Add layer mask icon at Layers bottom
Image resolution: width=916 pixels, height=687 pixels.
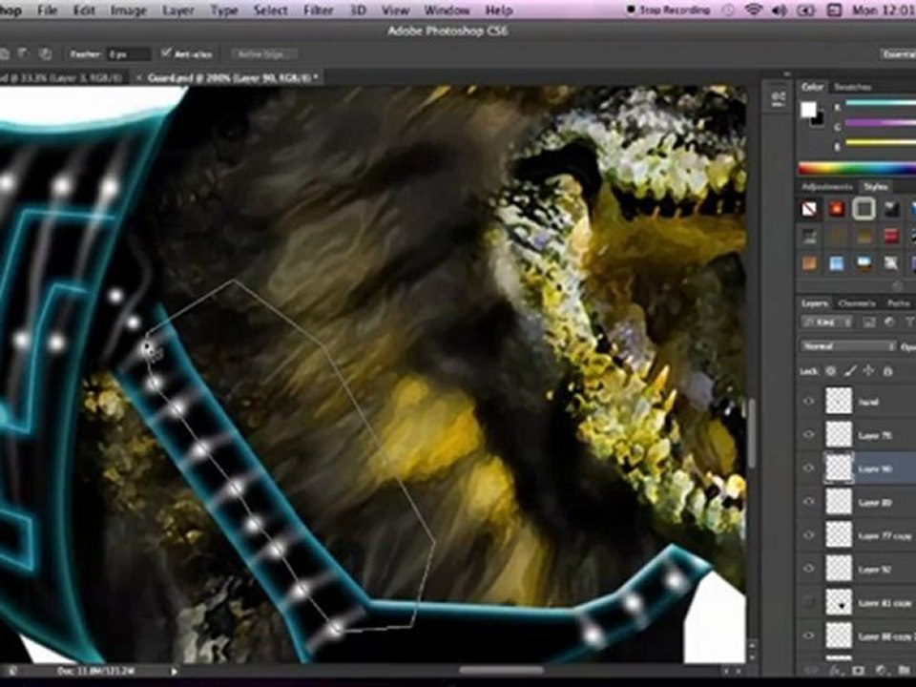pyautogui.click(x=858, y=671)
